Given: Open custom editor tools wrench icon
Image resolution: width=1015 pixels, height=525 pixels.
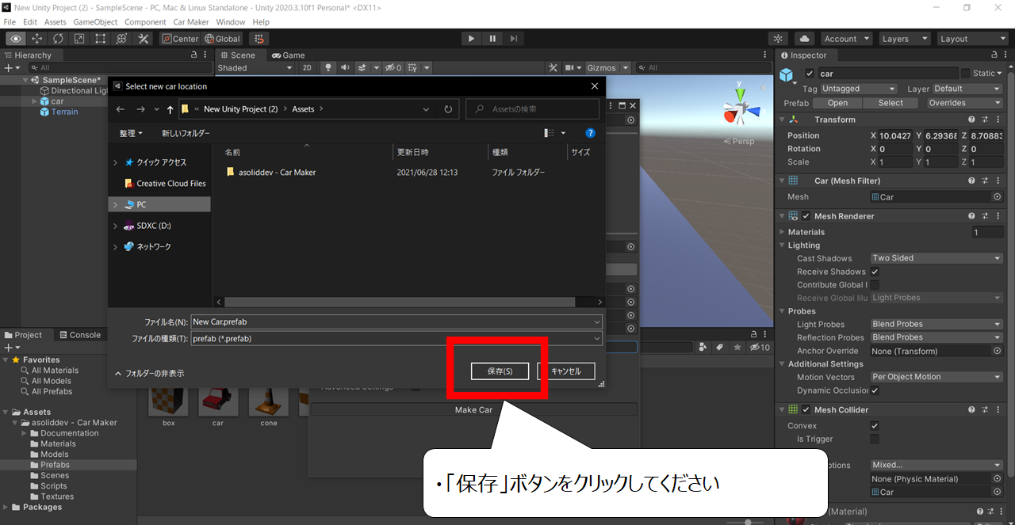Looking at the screenshot, I should 144,38.
